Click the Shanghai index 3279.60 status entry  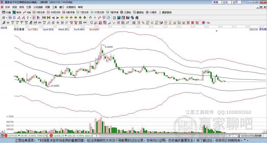tap(26, 136)
